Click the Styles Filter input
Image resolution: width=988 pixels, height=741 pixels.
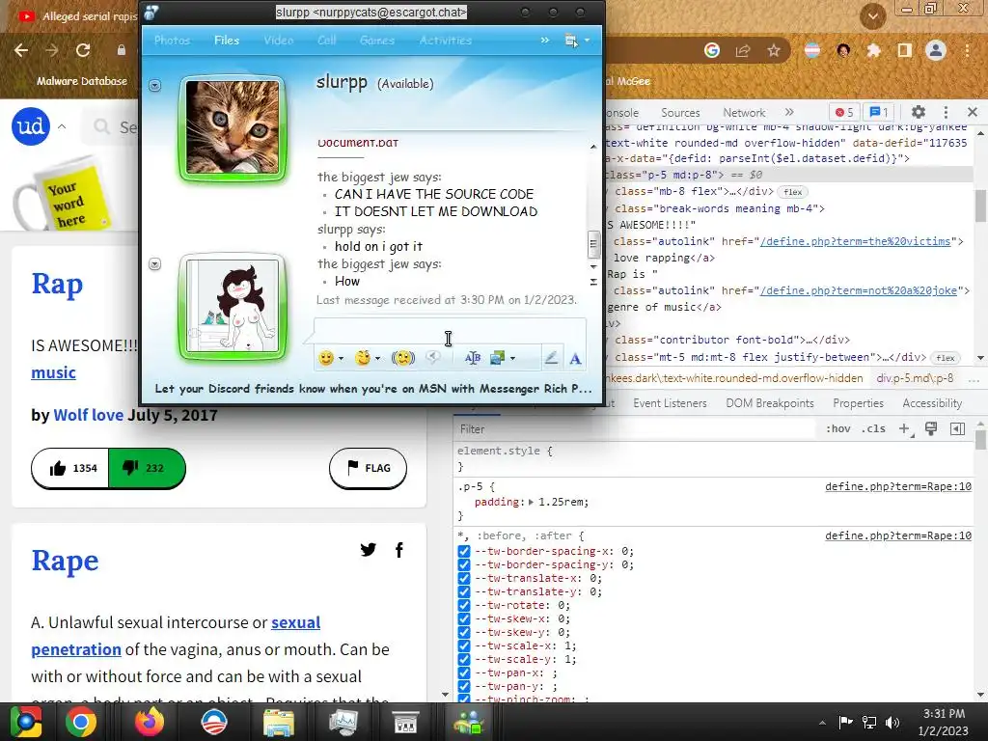click(x=637, y=429)
